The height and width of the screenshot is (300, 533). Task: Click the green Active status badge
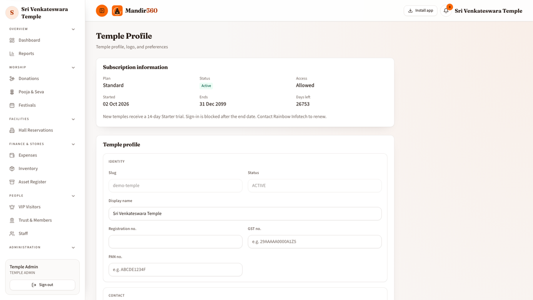pos(206,86)
